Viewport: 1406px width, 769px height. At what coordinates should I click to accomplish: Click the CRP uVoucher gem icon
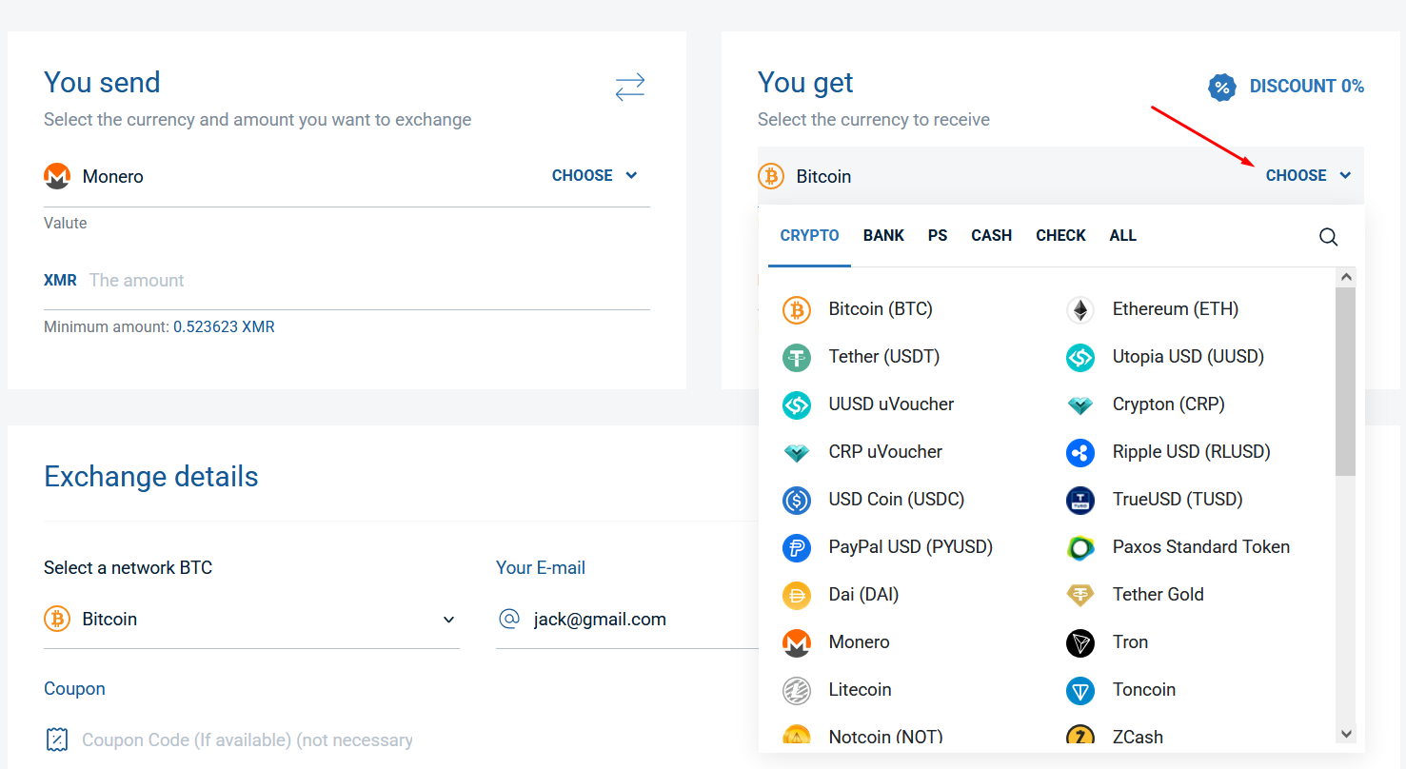(796, 453)
